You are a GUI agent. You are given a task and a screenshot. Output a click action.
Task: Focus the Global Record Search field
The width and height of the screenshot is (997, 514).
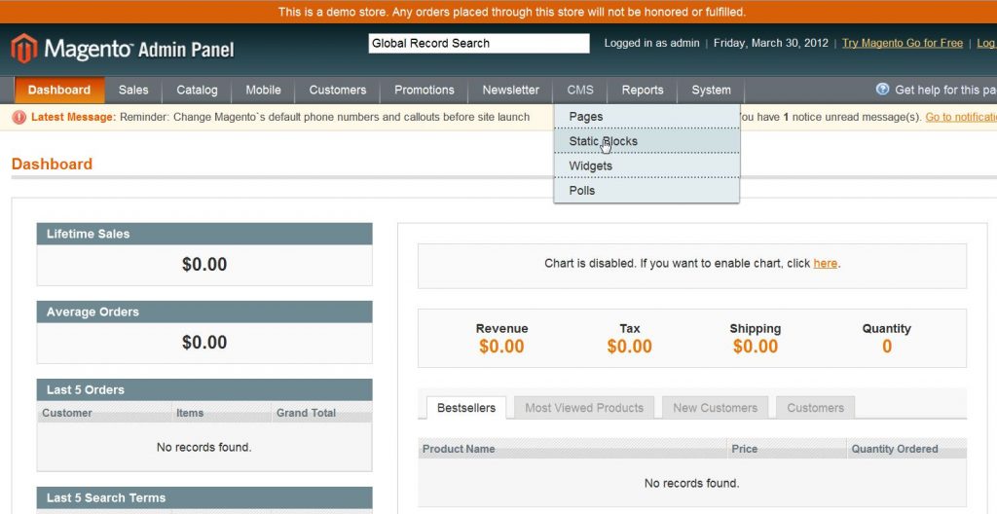478,43
